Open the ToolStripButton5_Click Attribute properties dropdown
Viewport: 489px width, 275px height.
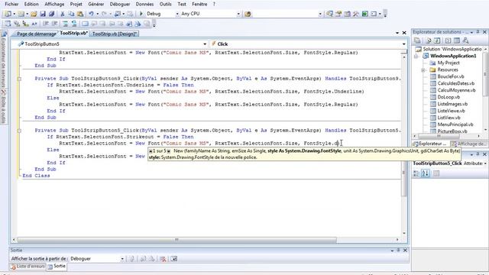[485, 163]
